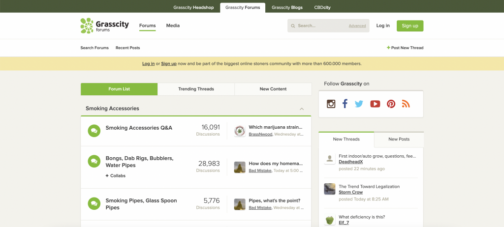504x227 pixels.
Task: Open BrassNwood's avatar thumbnail
Action: (240, 131)
